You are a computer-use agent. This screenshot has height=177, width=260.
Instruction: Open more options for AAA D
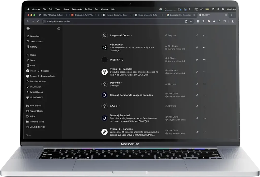[205, 106]
